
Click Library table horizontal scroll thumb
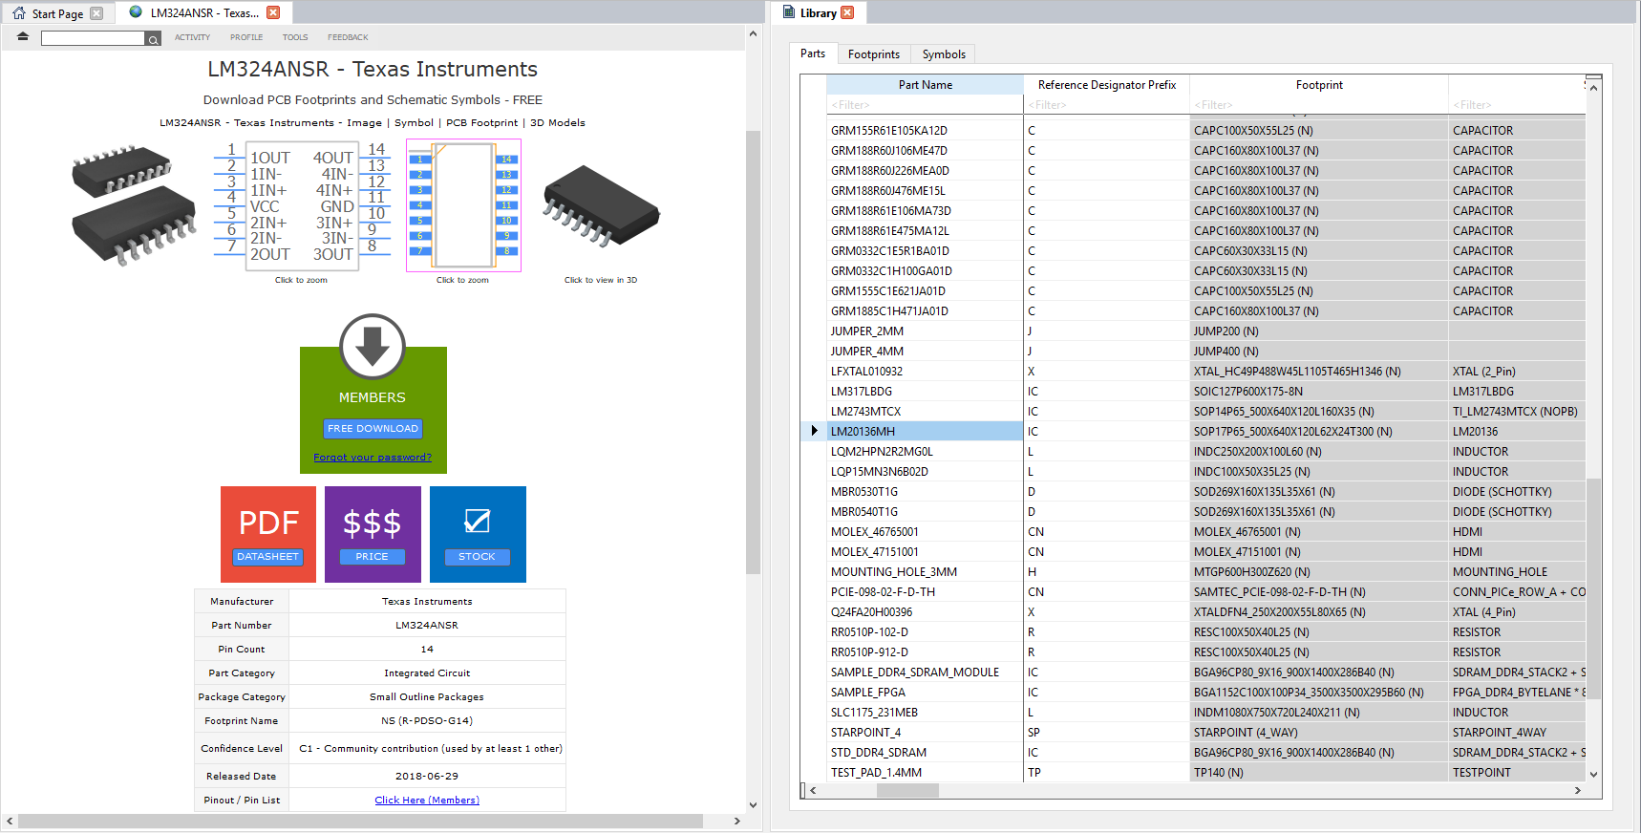pyautogui.click(x=907, y=790)
